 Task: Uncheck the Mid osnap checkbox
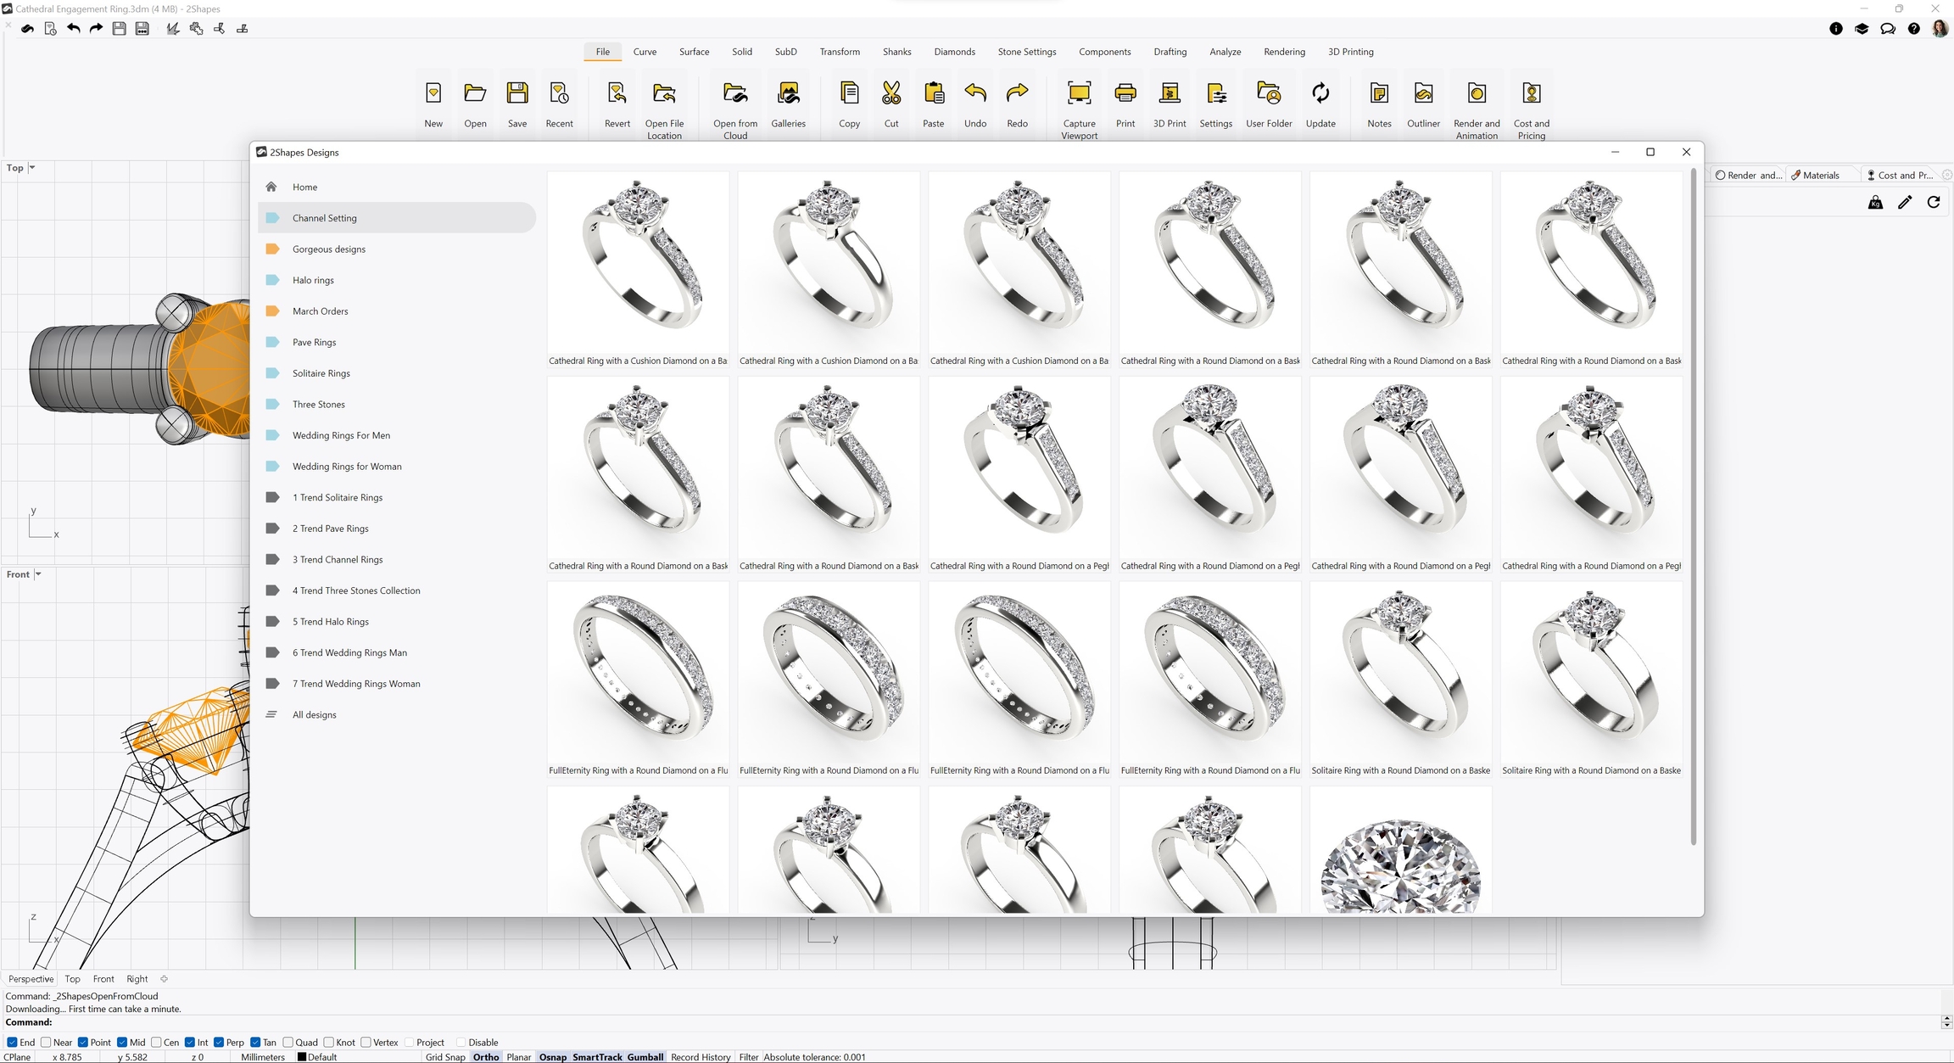pyautogui.click(x=122, y=1042)
